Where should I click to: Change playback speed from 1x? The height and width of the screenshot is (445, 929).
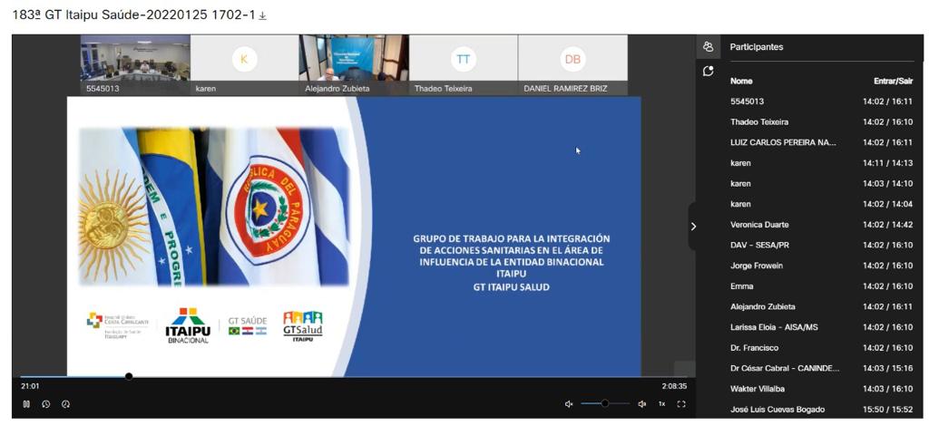661,404
